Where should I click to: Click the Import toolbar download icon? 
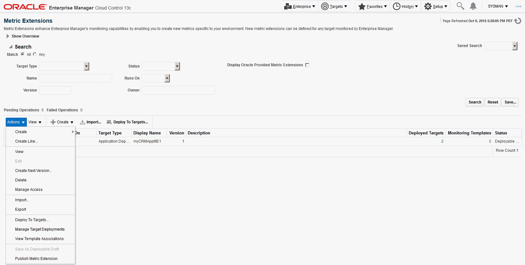pos(82,122)
